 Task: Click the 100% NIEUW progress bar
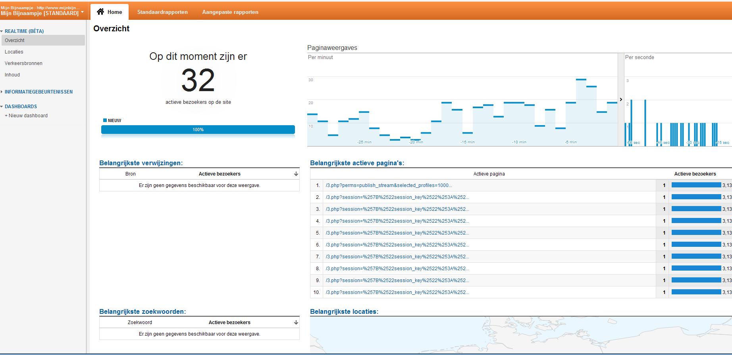pyautogui.click(x=198, y=130)
